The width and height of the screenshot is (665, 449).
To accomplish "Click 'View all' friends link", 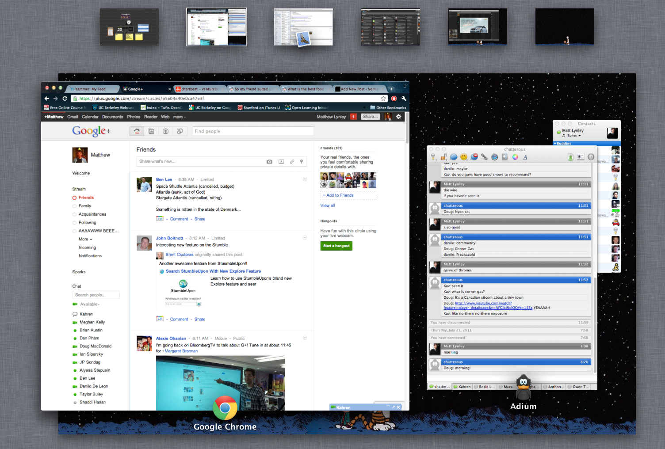I will pos(328,205).
